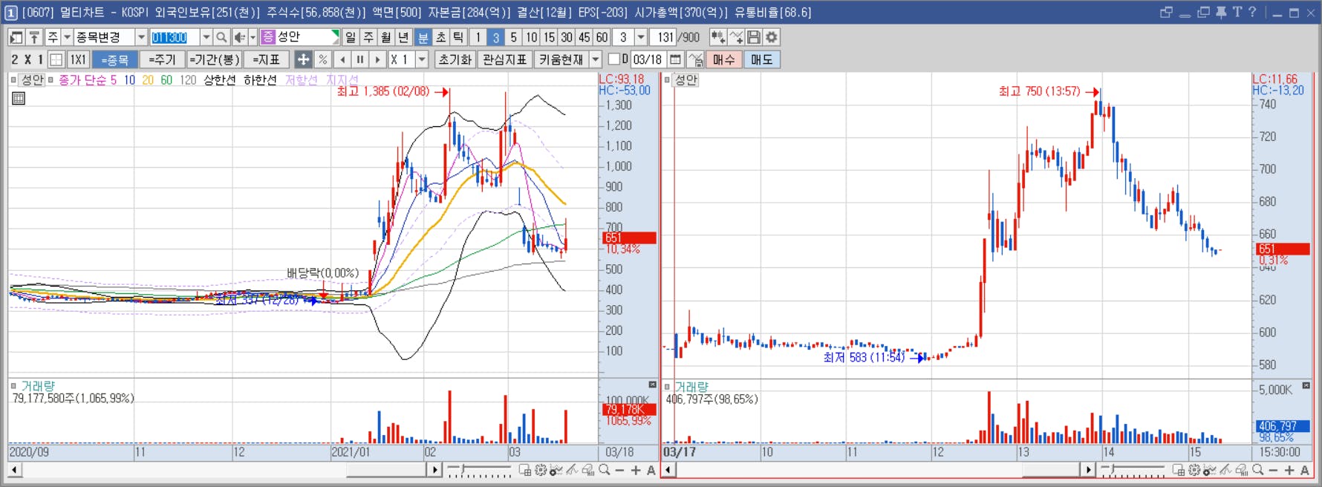Click the chart settings gear icon
The height and width of the screenshot is (487, 1322).
click(772, 37)
